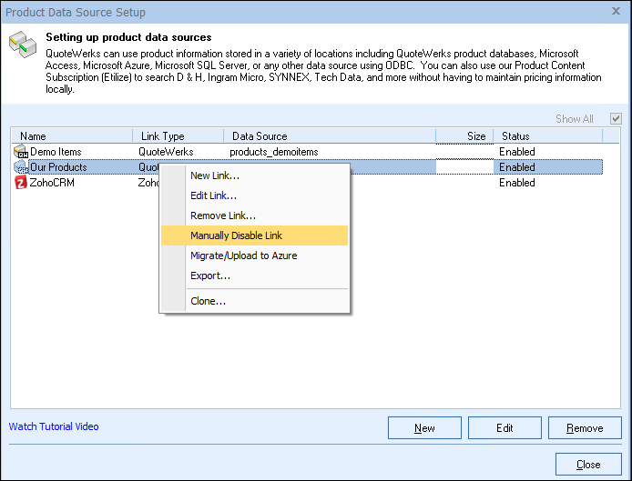Viewport: 632px width, 481px height.
Task: Click Clone in the context menu
Action: click(208, 301)
